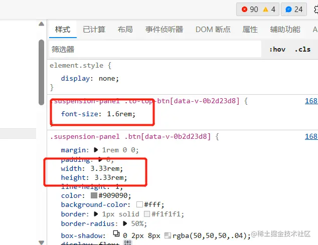Edit the width 3.33rem value
The width and height of the screenshot is (318, 245).
105,168
